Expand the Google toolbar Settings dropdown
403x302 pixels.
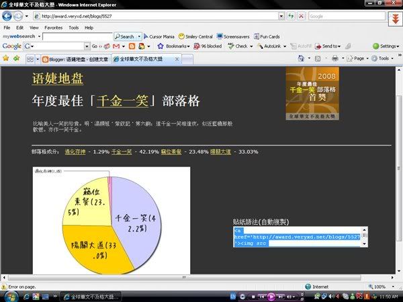386,46
